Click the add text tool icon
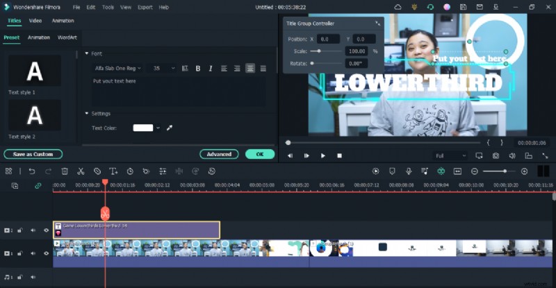The height and width of the screenshot is (288, 556). tap(113, 171)
